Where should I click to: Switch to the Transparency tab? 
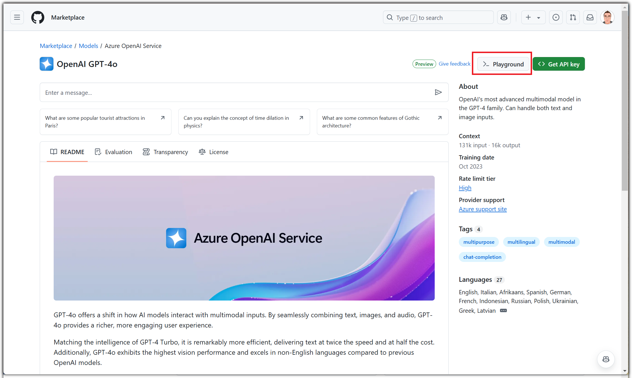click(x=165, y=152)
